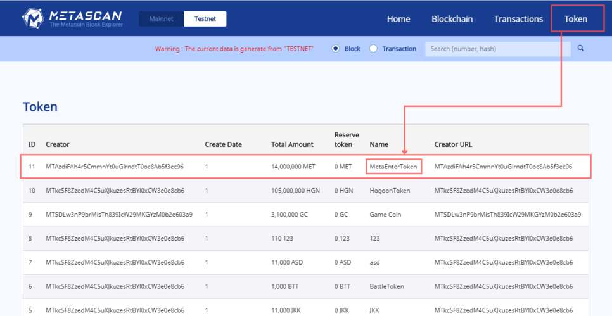Switch to Testnet network
Viewport: 612px width, 316px height.
pos(205,19)
